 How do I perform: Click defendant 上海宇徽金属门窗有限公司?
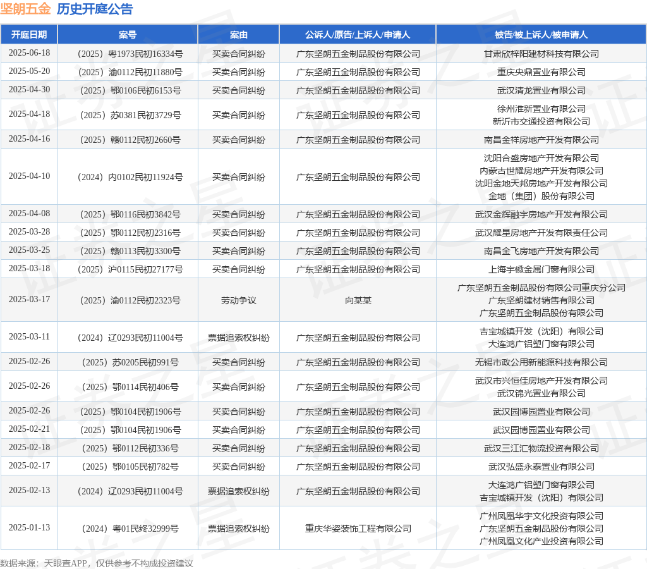pyautogui.click(x=541, y=269)
